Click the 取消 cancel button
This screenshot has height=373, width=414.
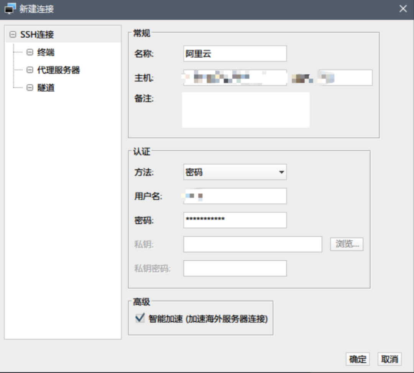(389, 359)
